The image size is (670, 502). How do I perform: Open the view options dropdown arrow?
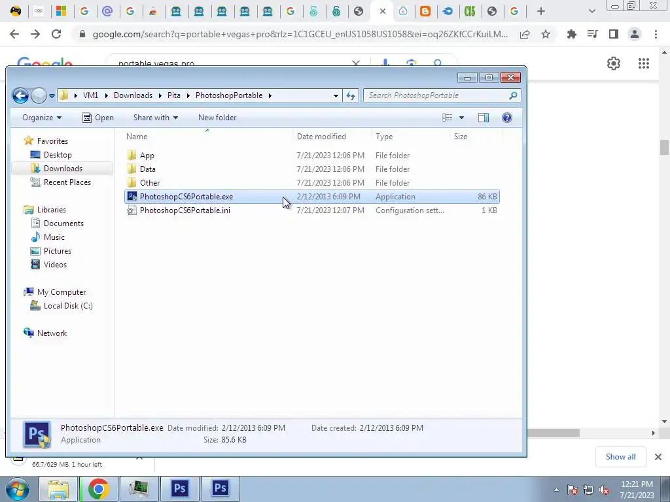461,118
